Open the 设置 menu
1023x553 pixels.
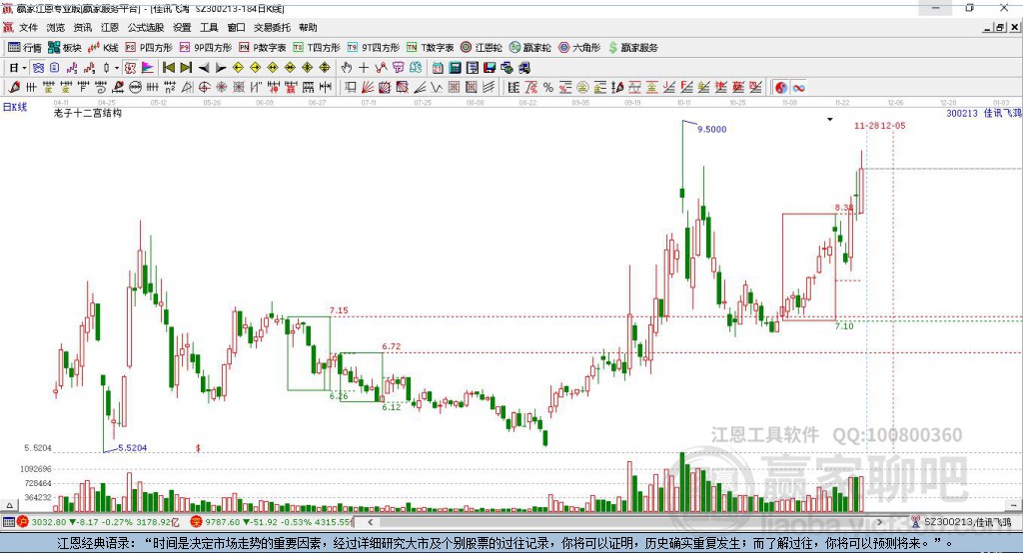click(x=182, y=27)
